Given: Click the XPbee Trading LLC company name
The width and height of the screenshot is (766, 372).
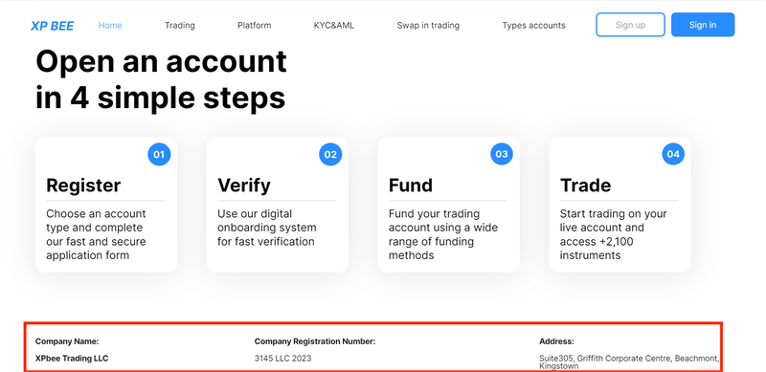Looking at the screenshot, I should 72,359.
